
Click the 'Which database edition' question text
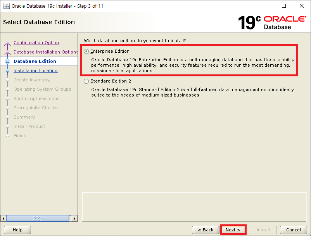click(x=135, y=41)
